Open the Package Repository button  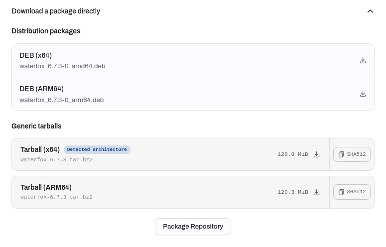coord(193,227)
